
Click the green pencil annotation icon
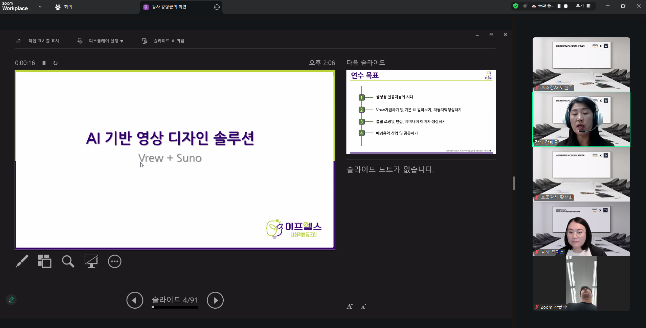pyautogui.click(x=11, y=299)
